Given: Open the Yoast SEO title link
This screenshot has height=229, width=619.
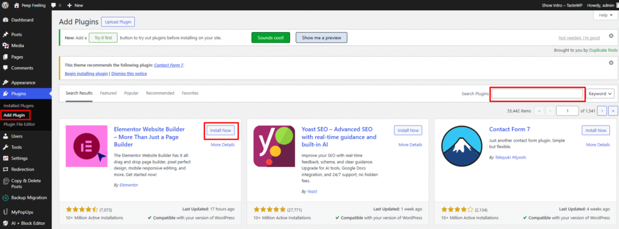Looking at the screenshot, I should (339, 137).
